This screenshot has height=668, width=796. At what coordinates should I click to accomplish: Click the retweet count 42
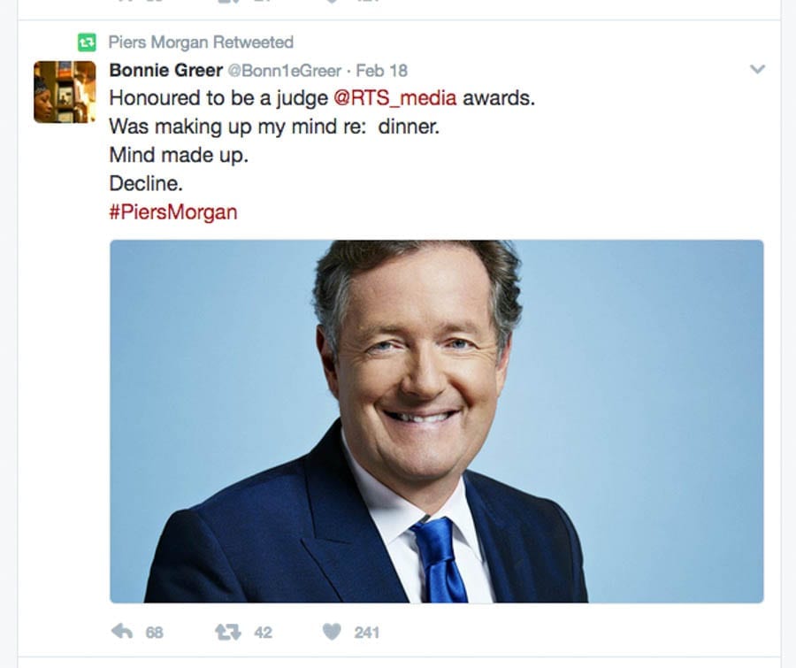[263, 633]
